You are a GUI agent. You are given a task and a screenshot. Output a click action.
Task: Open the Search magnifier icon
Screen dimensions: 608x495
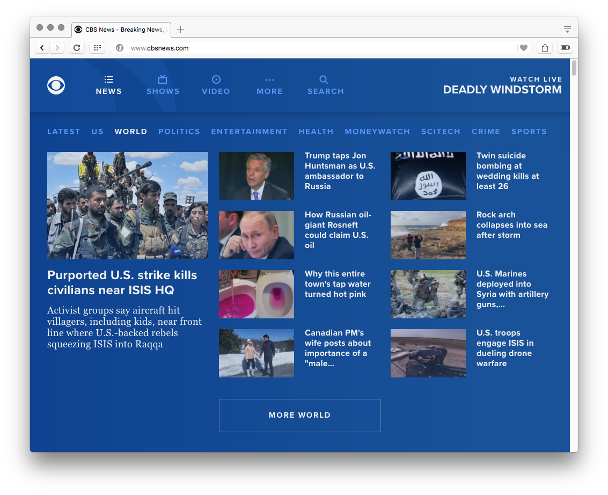(324, 79)
